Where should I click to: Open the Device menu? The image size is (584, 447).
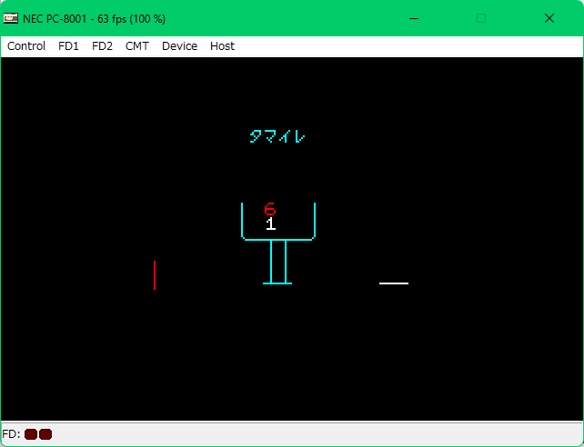click(179, 46)
